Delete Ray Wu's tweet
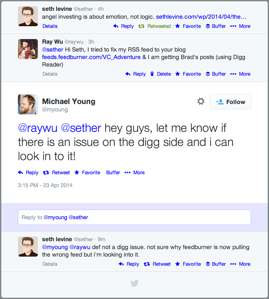This screenshot has height=299, width=269. 160,74
